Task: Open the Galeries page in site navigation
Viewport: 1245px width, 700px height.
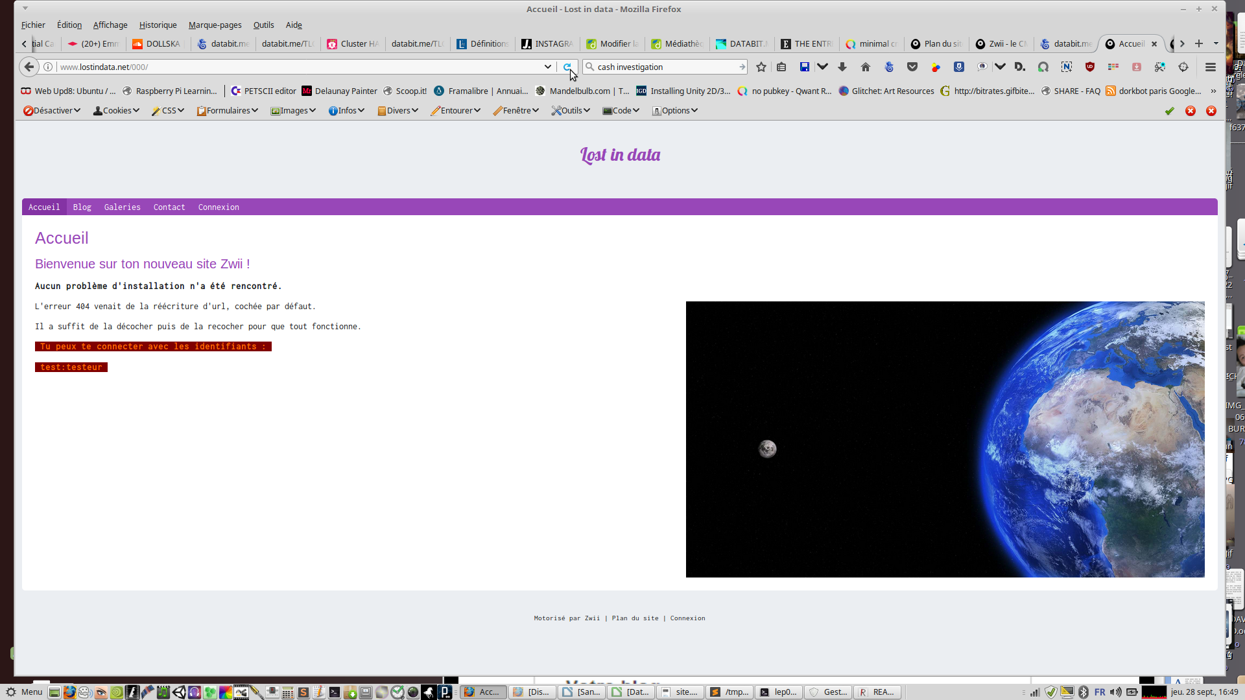Action: click(x=122, y=207)
